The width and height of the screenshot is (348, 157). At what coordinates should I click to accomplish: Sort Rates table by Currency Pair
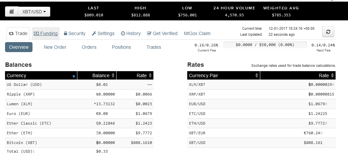coord(223,75)
